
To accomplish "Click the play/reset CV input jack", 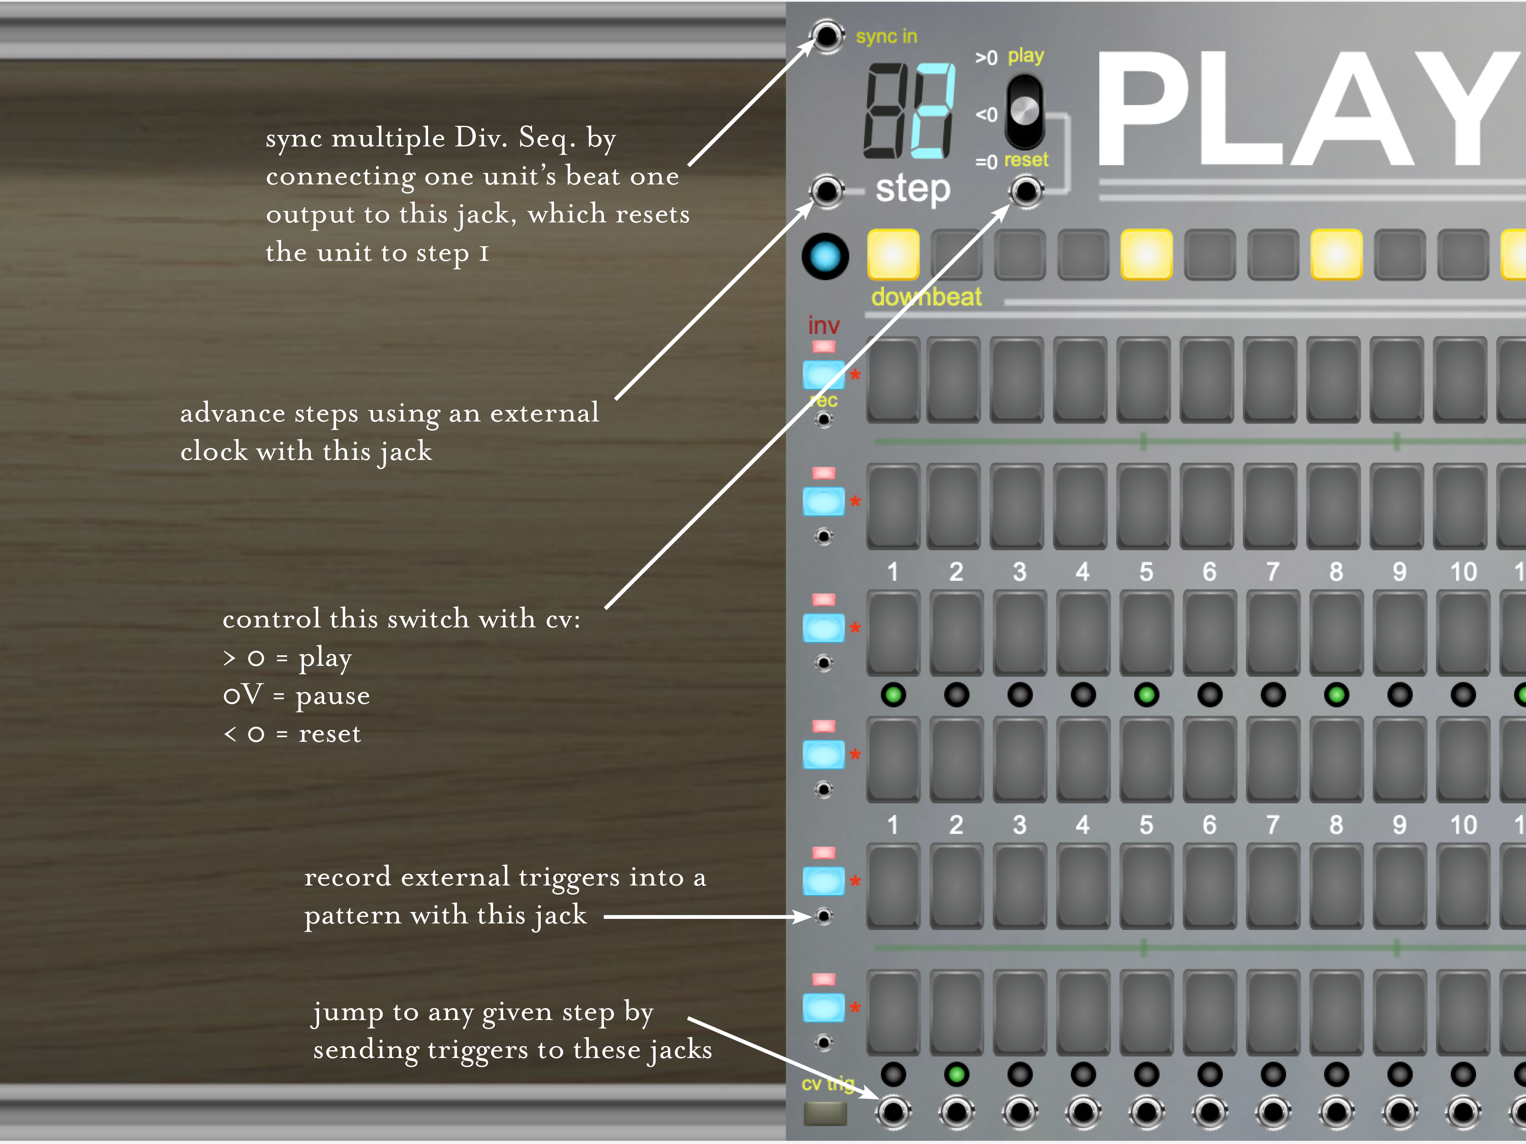I will [x=1026, y=190].
